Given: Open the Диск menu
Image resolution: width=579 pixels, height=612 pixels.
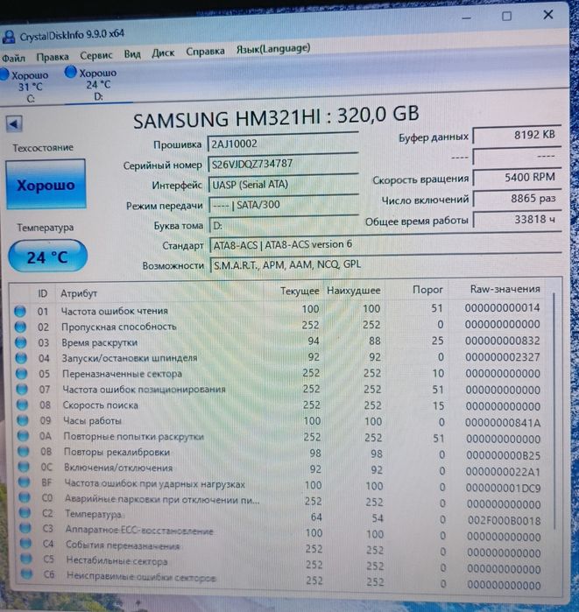Looking at the screenshot, I should 163,53.
